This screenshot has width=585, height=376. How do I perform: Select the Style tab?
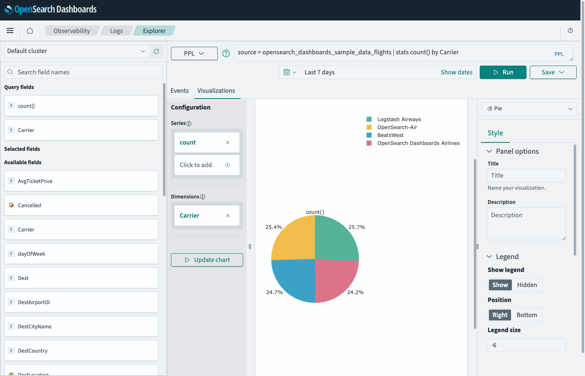coord(495,133)
